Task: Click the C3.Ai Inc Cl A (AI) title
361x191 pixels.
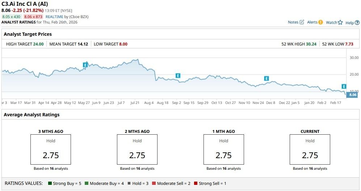Action: pos(25,4)
